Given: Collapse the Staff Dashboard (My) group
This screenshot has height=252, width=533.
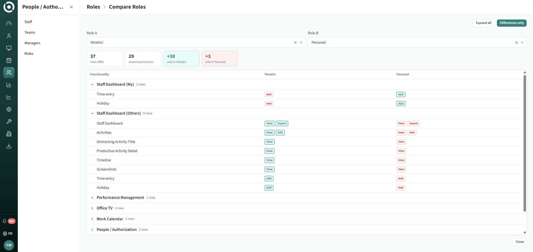Looking at the screenshot, I should point(92,84).
